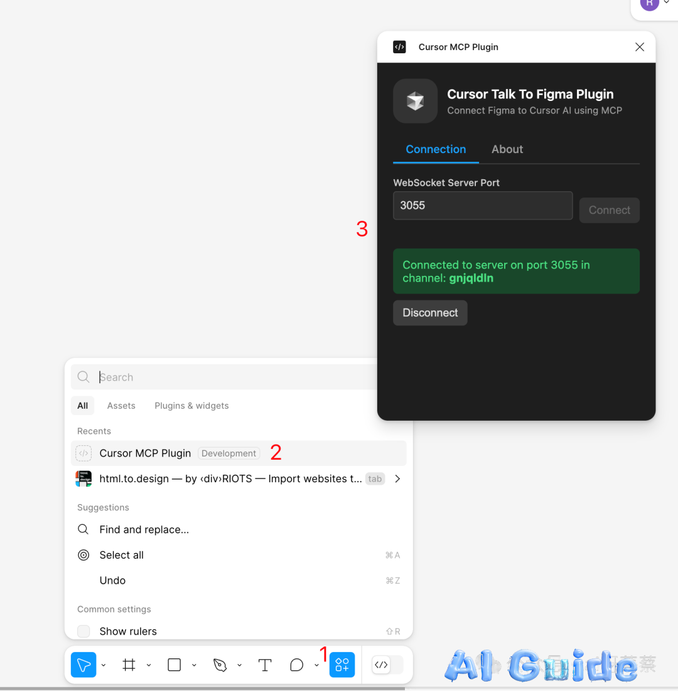Toggle Dev Mode switch in toolbar
The image size is (678, 691).
[x=387, y=665]
